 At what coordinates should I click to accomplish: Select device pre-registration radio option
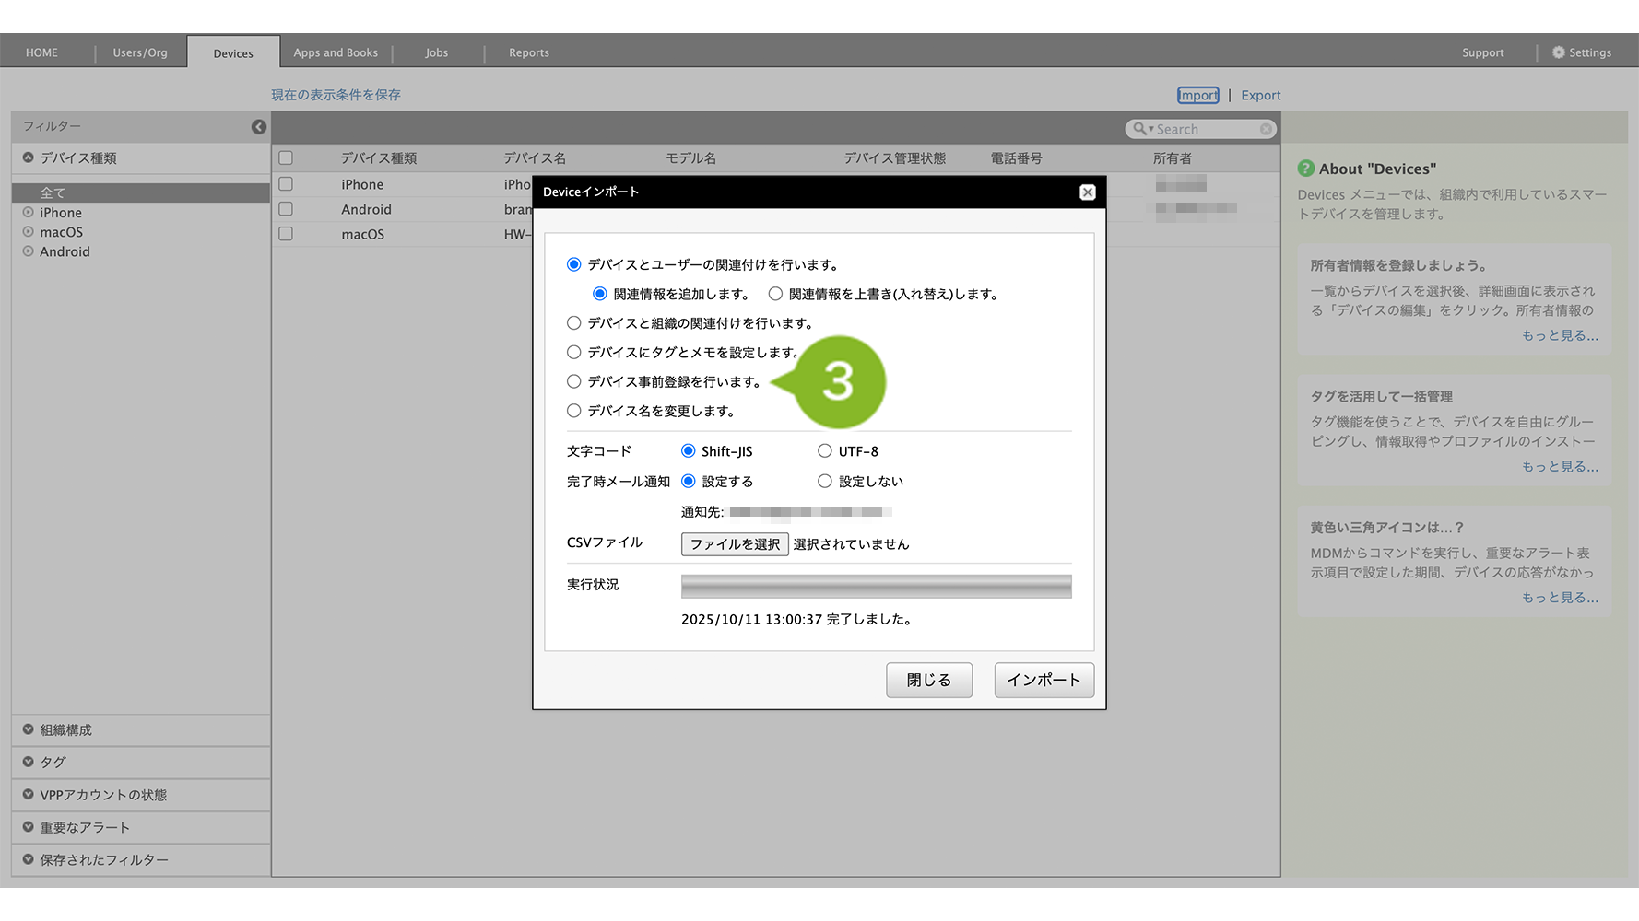point(574,381)
